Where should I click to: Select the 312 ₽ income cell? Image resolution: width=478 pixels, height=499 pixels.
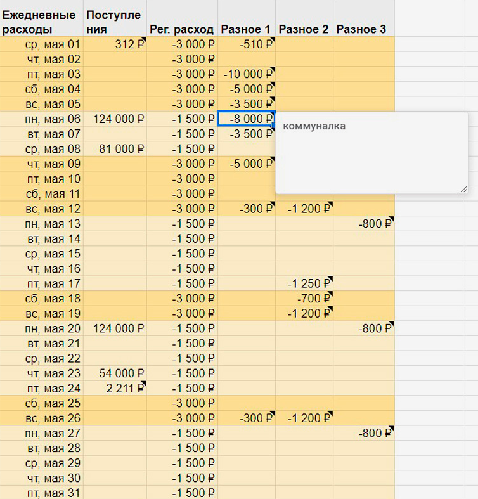pos(115,44)
